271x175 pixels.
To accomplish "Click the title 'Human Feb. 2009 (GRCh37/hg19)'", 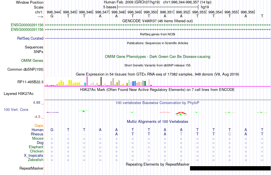I will click(132, 2).
